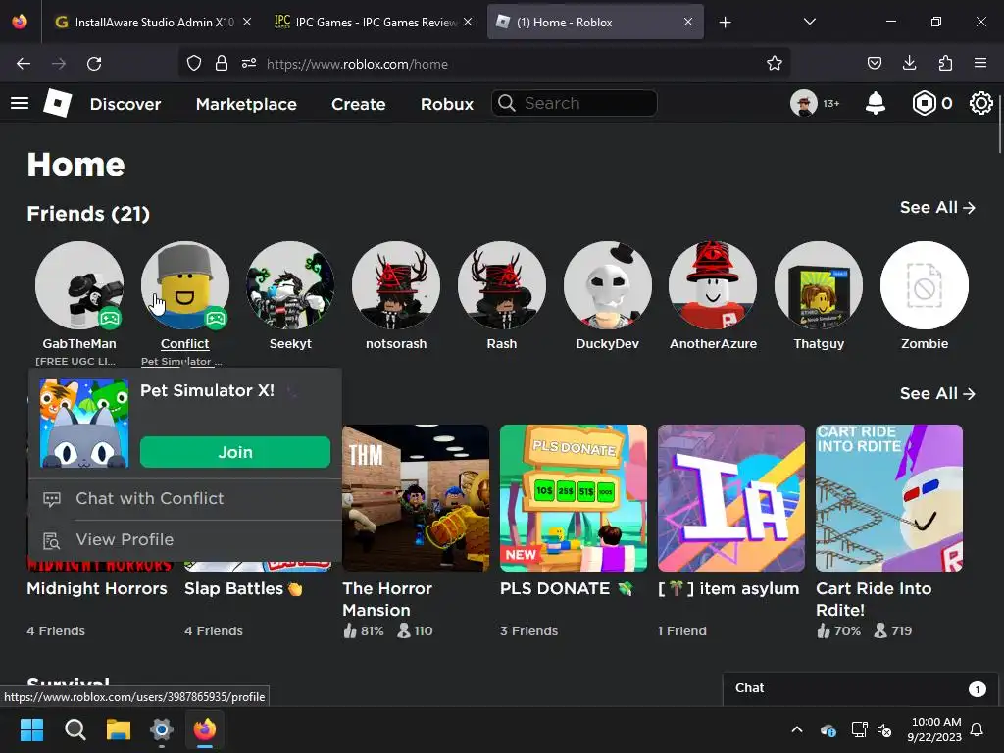Screen dimensions: 1004x753
Task: Open the item asylum game thumbnail
Action: coord(731,498)
